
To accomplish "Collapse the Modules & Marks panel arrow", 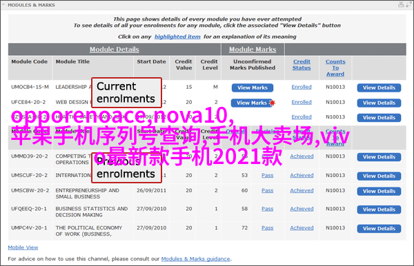I will pyautogui.click(x=3, y=5).
